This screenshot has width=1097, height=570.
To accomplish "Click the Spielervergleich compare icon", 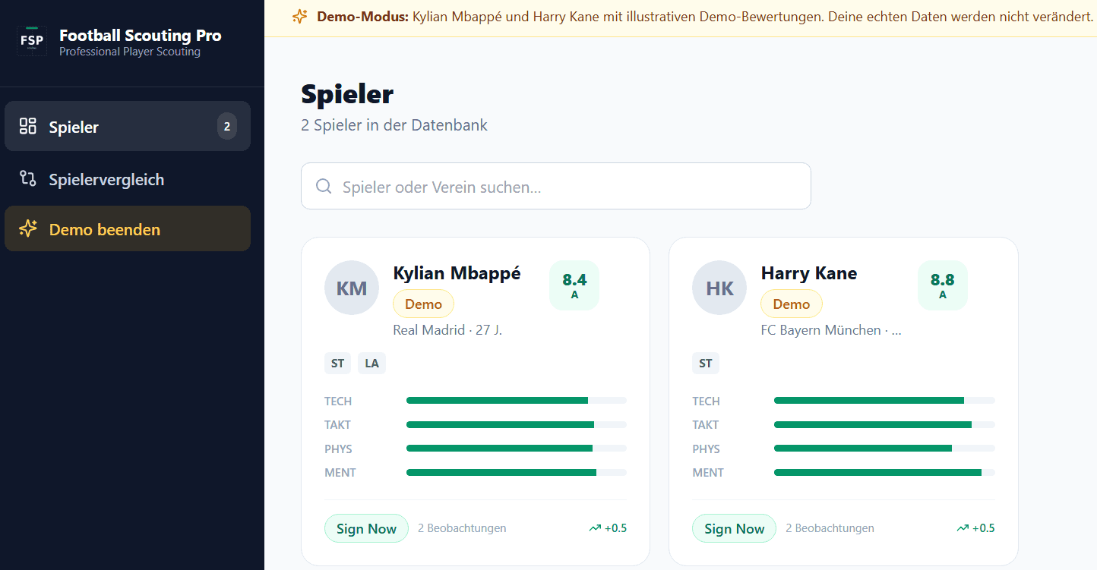I will click(x=28, y=179).
